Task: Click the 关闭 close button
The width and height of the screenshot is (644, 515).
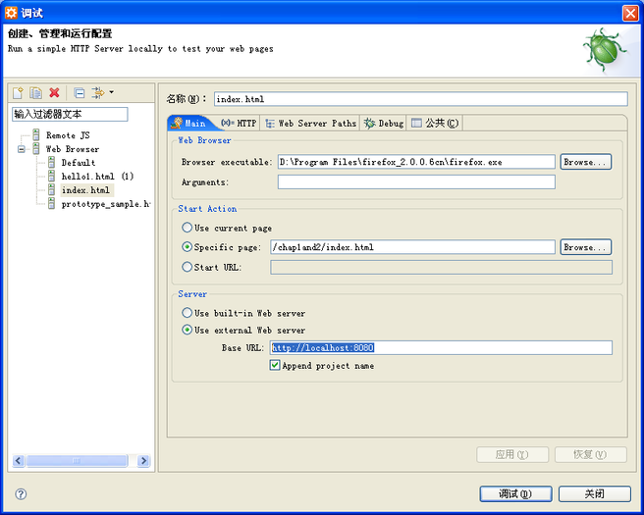Action: [594, 494]
